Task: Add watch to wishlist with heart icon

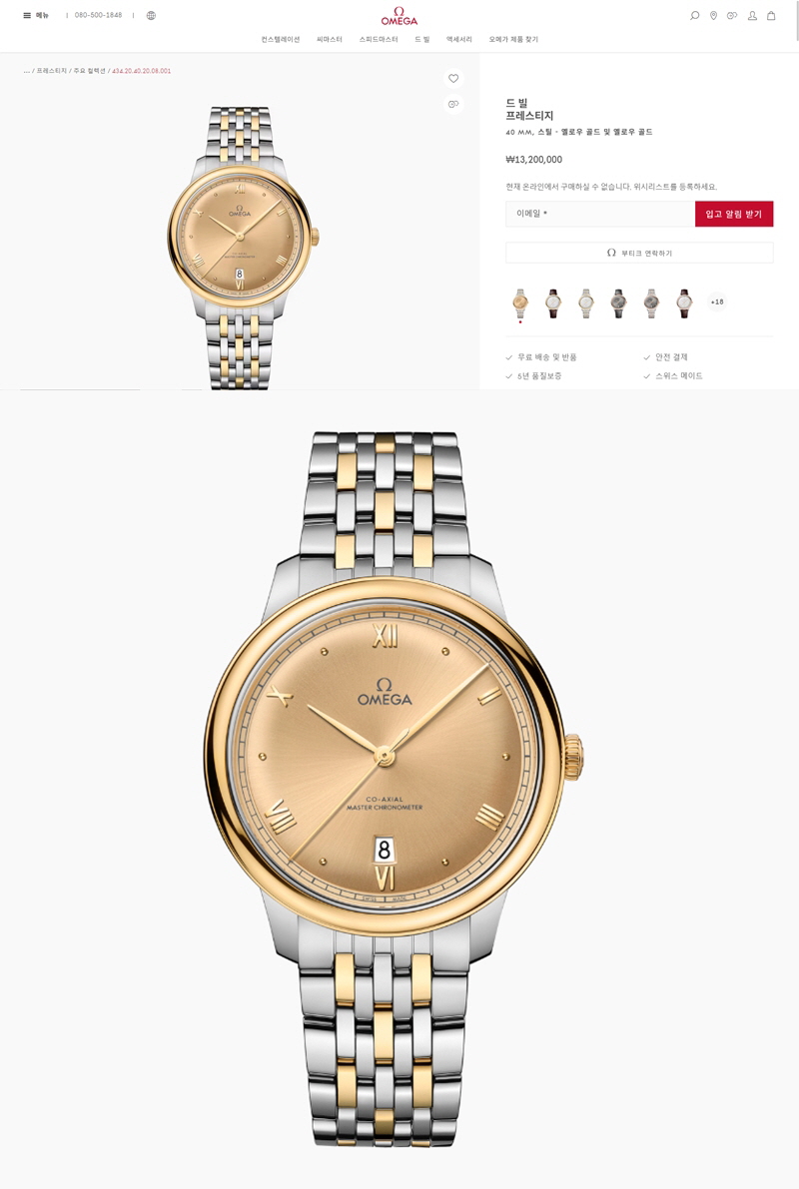Action: pos(453,78)
